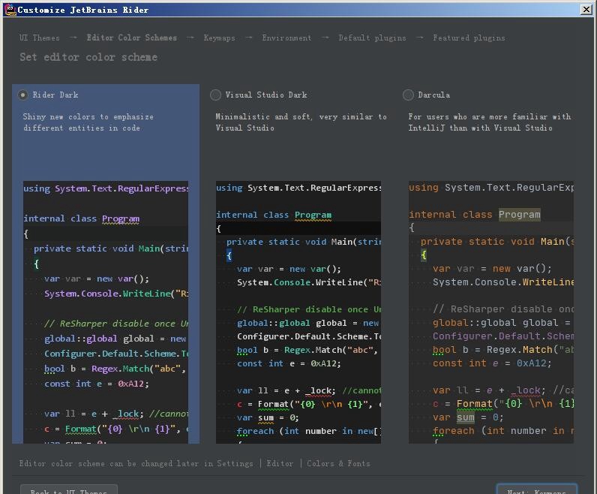The height and width of the screenshot is (494, 597).
Task: Go to the Default plugins step
Action: pos(372,38)
